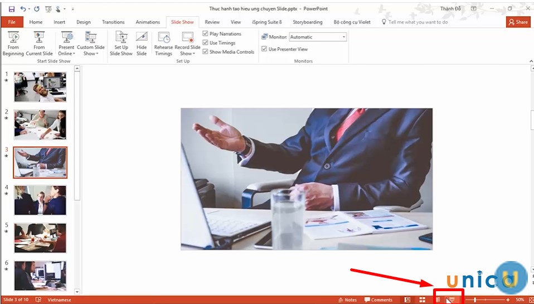Click the Hide Slide icon
The width and height of the screenshot is (534, 304).
(142, 44)
